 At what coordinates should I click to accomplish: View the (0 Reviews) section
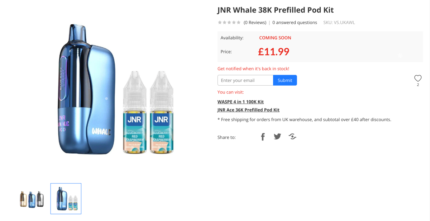click(255, 22)
